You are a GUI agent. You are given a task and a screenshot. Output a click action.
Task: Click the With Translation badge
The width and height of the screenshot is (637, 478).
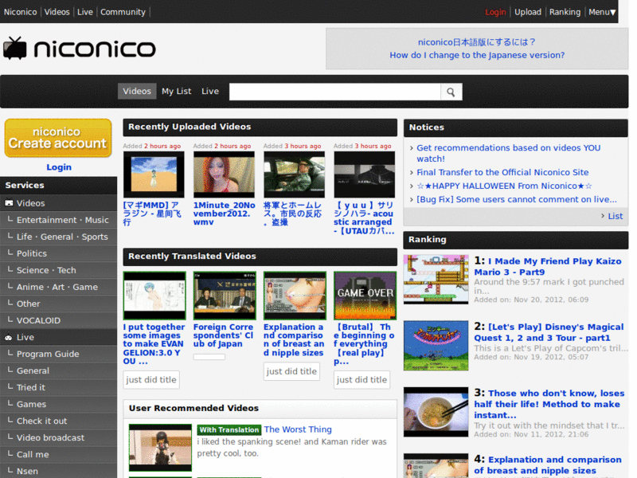229,430
